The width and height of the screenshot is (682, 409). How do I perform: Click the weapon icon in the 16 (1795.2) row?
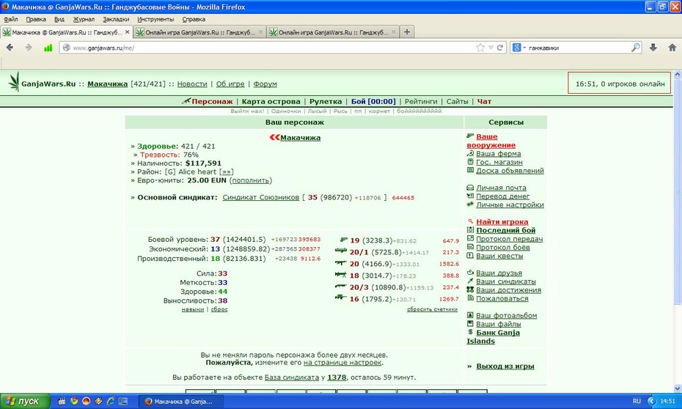click(x=341, y=298)
